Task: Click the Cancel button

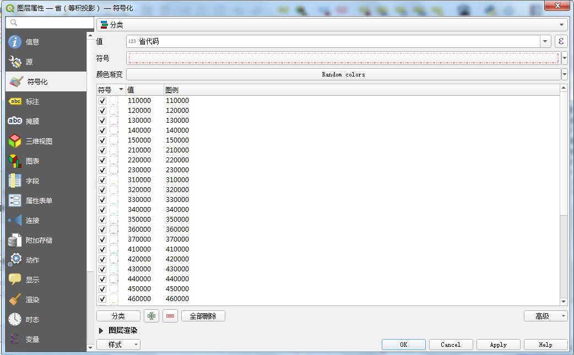Action: coord(451,345)
